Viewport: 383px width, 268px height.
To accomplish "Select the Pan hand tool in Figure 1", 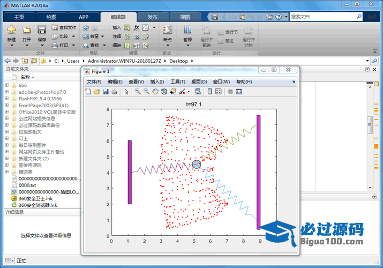I will tap(155, 92).
